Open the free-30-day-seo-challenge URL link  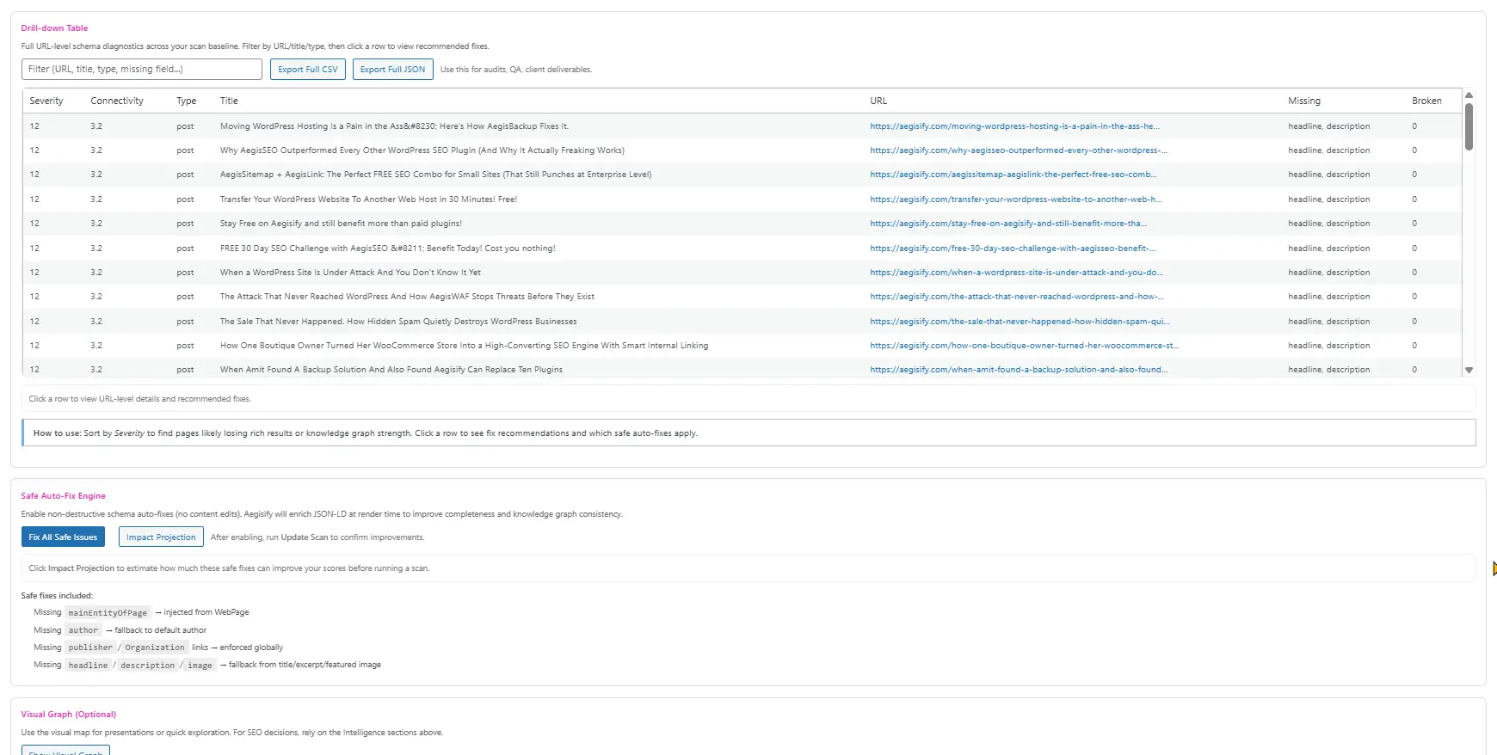tap(1013, 248)
